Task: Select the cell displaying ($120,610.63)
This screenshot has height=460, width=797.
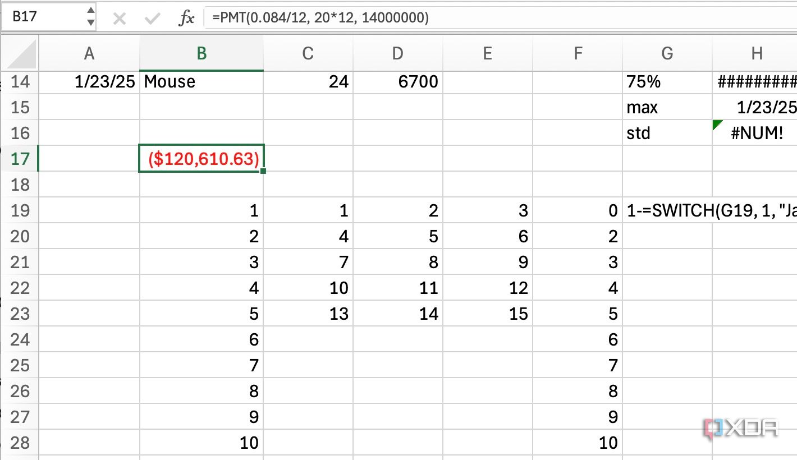Action: click(x=201, y=159)
